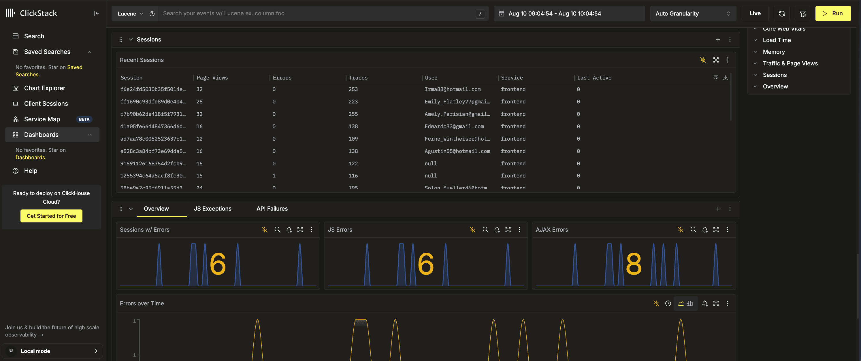Toggle line wrapping in Recent Sessions table

716,78
